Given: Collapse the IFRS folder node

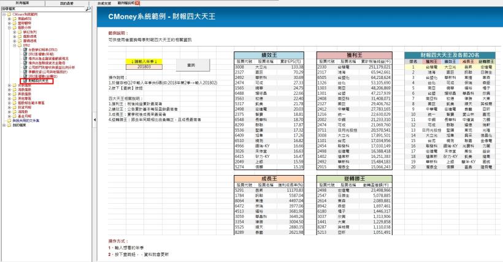Looking at the screenshot, I should 15,45.
